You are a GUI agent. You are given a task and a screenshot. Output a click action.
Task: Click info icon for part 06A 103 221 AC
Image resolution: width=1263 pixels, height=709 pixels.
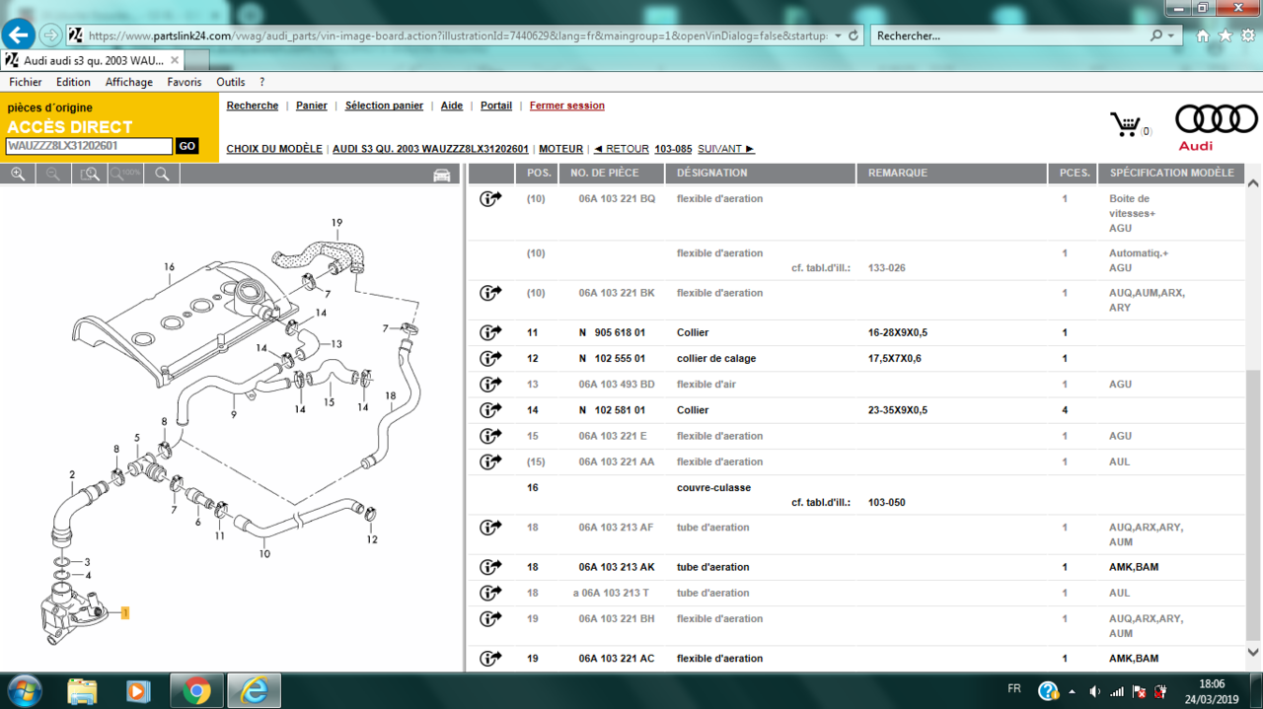[x=490, y=658]
